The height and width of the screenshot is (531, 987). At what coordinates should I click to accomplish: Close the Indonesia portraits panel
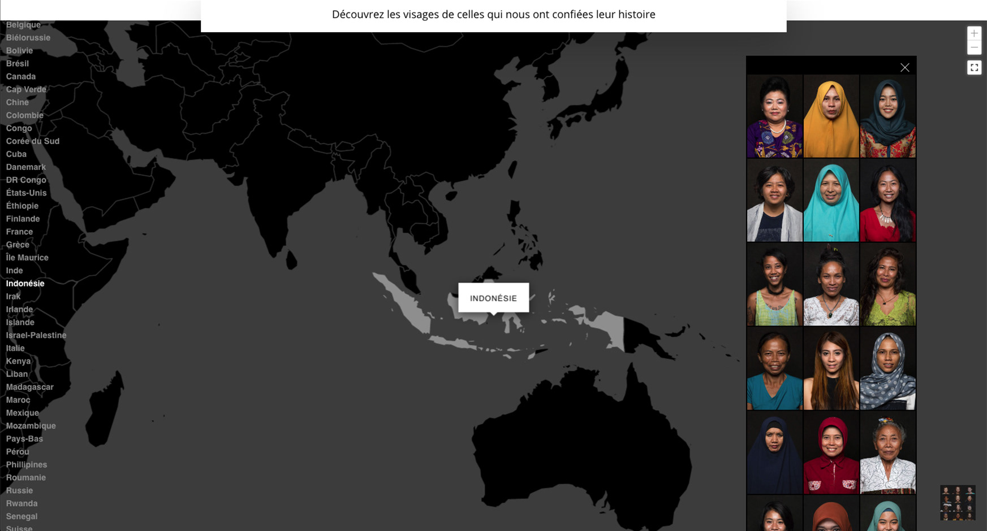coord(905,67)
